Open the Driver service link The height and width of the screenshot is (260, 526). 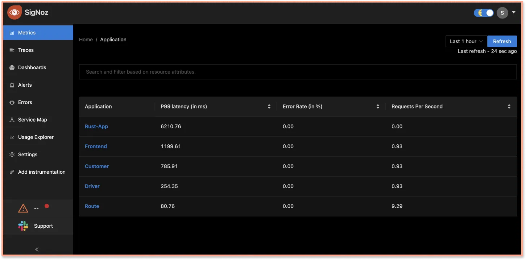tap(92, 186)
